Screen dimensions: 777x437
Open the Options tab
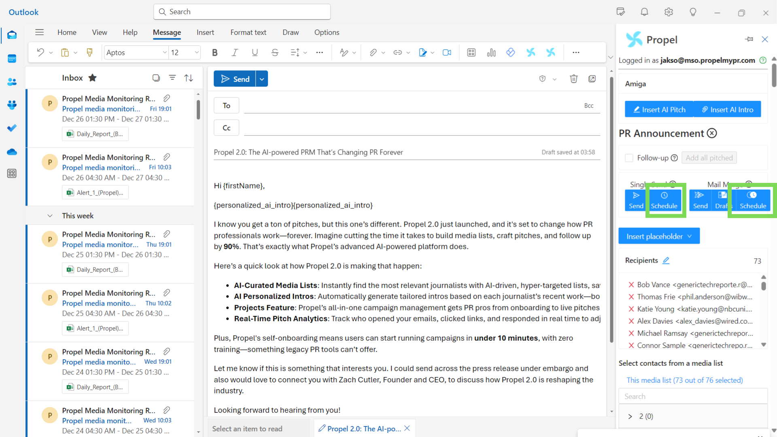click(327, 32)
